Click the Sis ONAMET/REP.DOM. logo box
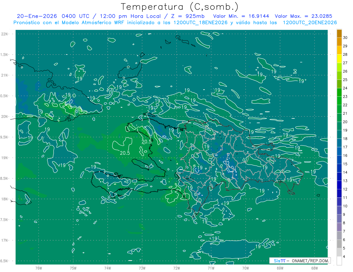 (300, 261)
